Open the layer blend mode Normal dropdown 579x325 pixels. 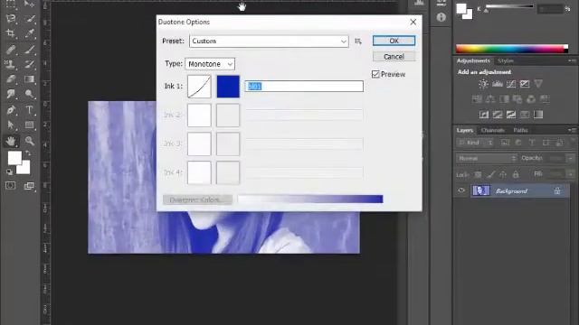(486, 159)
